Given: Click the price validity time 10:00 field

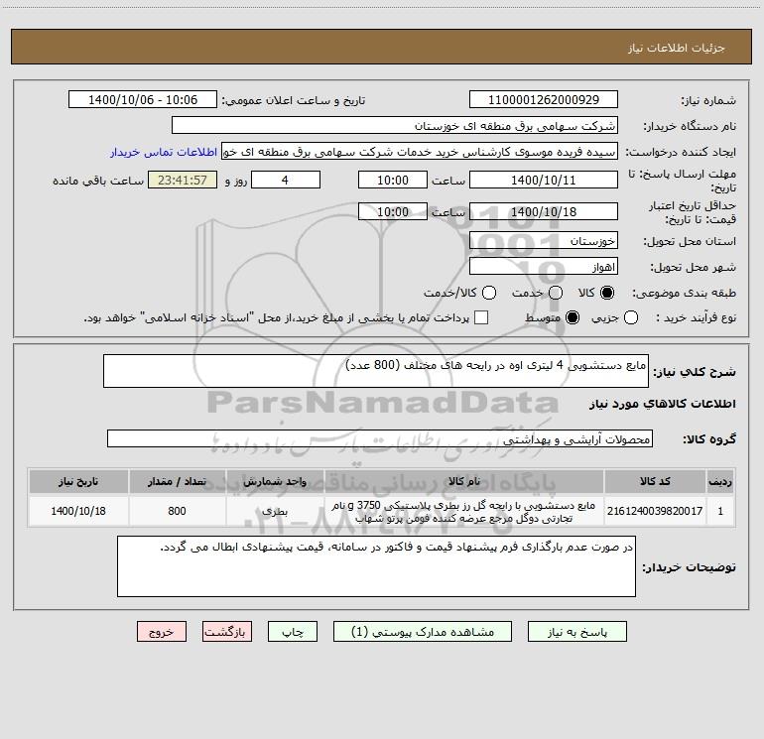Looking at the screenshot, I should click(393, 211).
